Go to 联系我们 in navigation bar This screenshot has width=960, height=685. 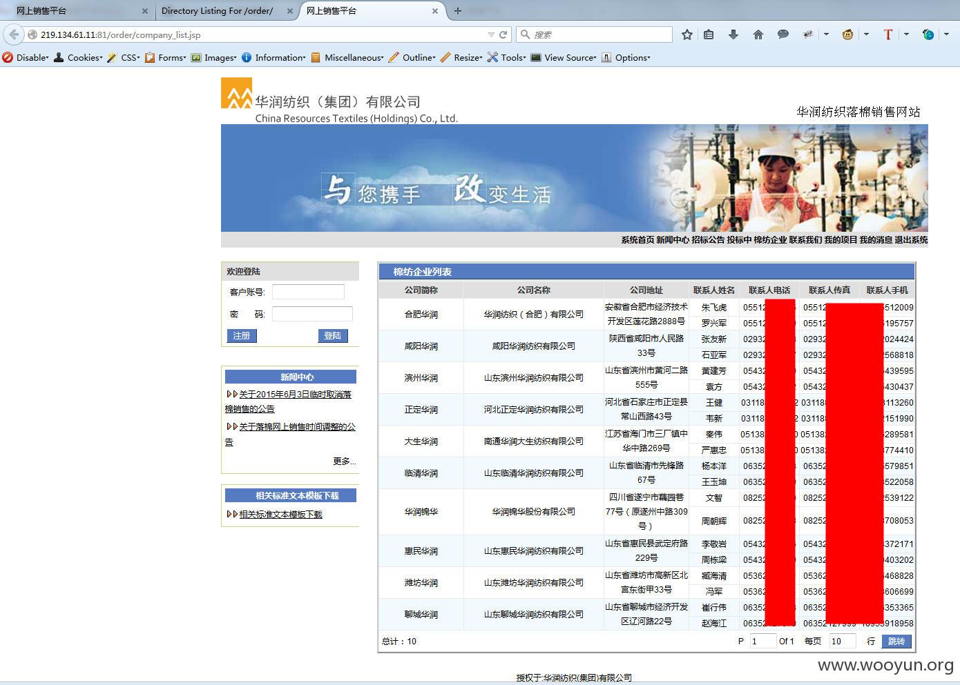(805, 240)
